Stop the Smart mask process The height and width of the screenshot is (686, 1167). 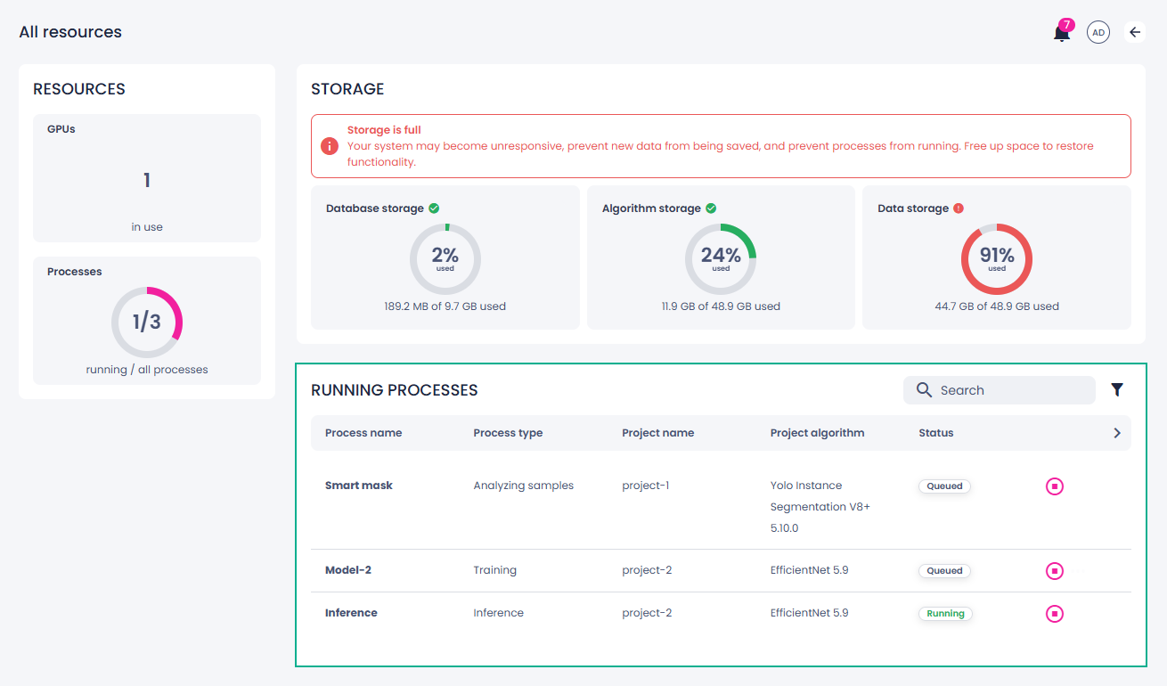(1055, 486)
